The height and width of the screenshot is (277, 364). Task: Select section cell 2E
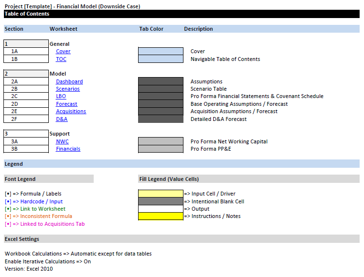click(x=26, y=111)
